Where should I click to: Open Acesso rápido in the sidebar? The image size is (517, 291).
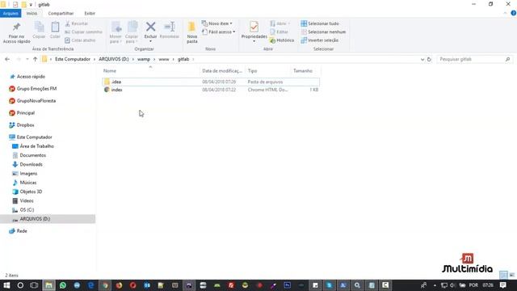pyautogui.click(x=31, y=77)
